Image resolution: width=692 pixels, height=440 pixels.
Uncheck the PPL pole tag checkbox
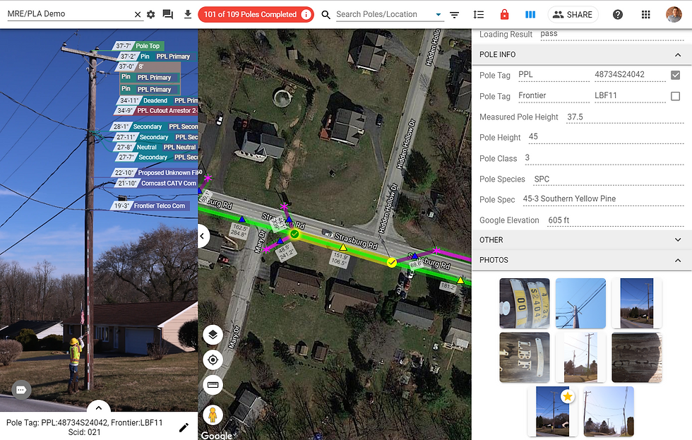click(x=675, y=75)
